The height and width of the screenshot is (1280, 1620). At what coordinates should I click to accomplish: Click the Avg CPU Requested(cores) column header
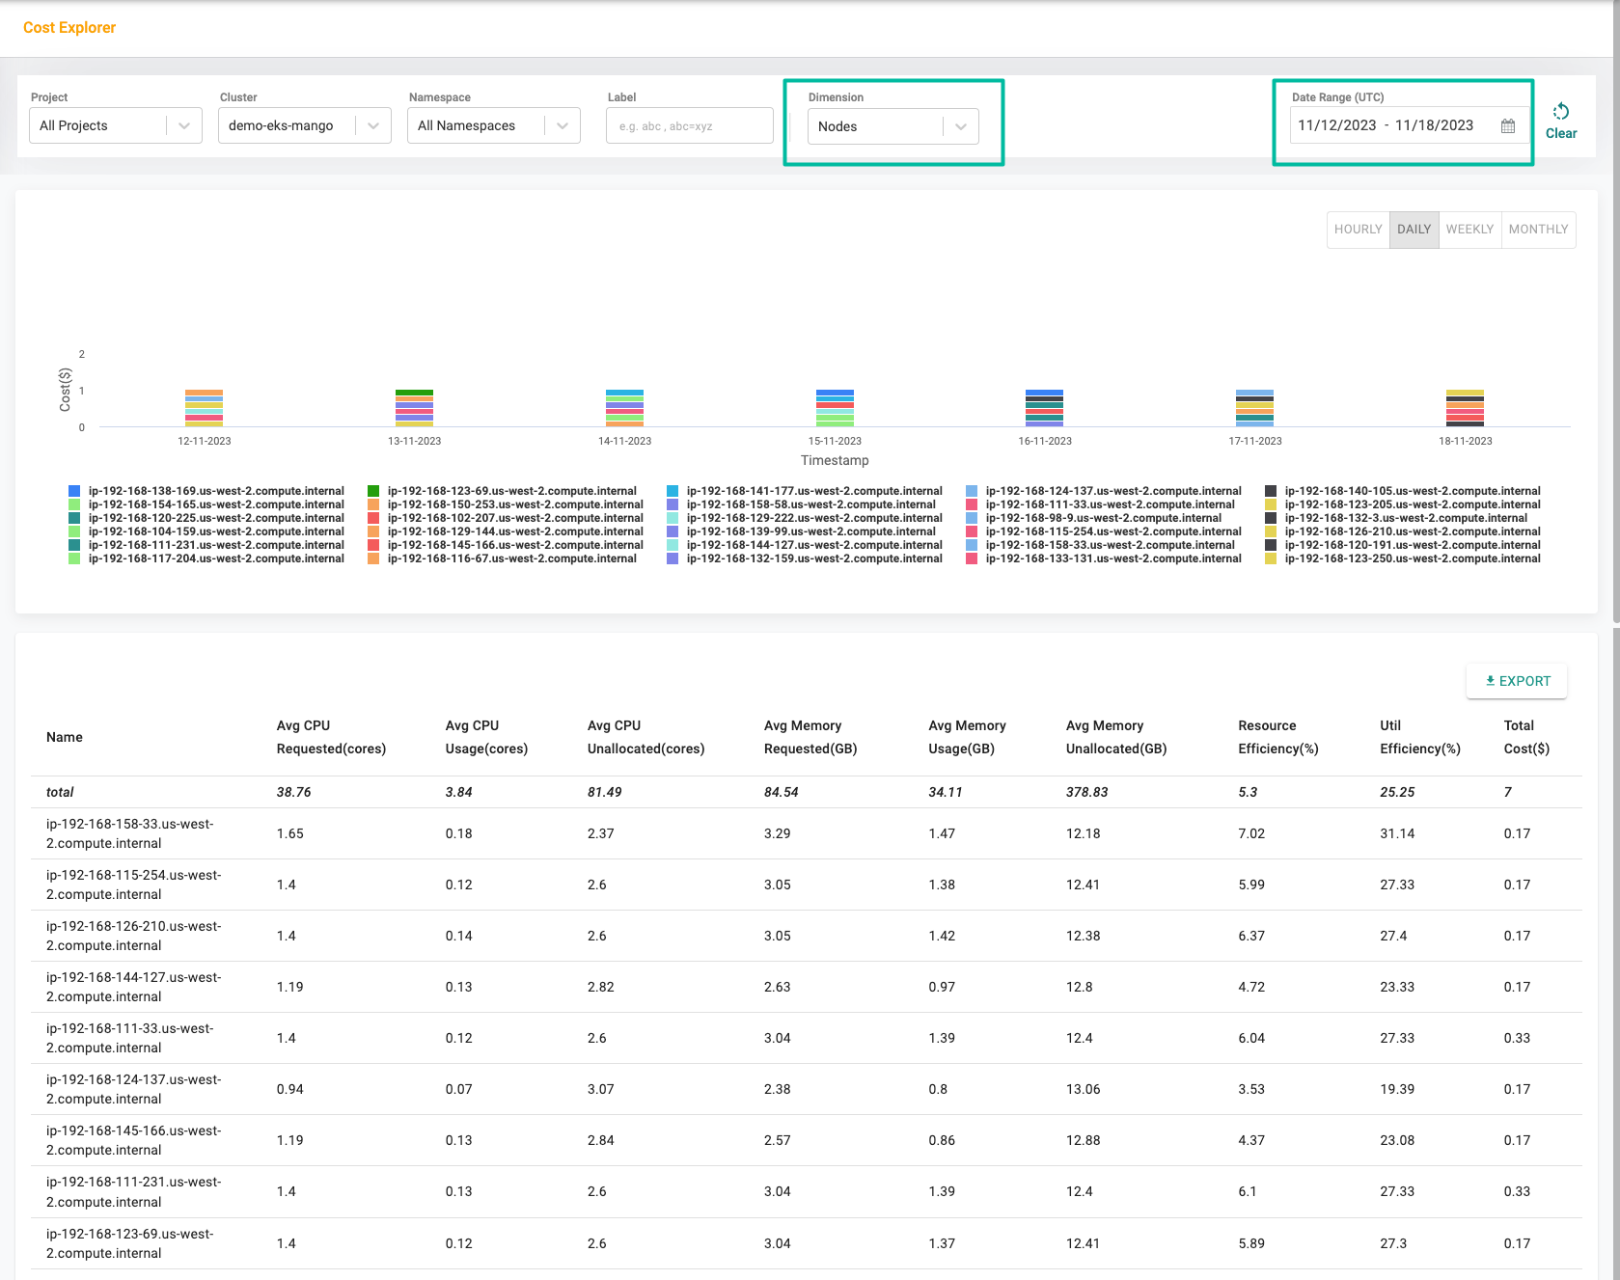coord(331,737)
